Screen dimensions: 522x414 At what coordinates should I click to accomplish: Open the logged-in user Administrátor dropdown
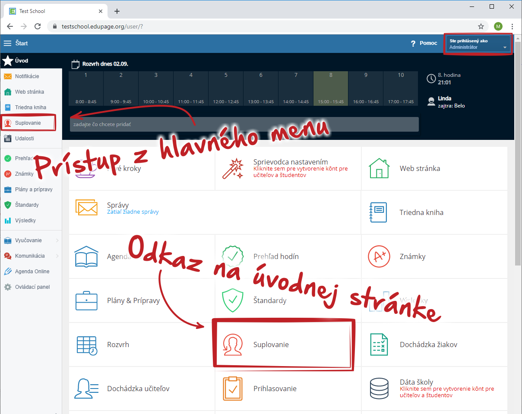tap(478, 44)
